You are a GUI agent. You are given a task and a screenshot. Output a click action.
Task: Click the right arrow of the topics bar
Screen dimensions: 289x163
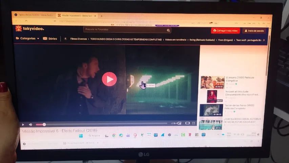264,40
